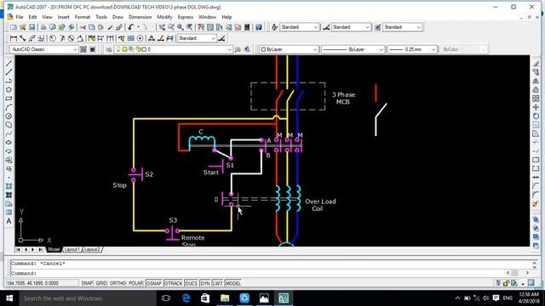Select the Radius dimension tool
Screen dimensions: 545x306
(x=53, y=38)
